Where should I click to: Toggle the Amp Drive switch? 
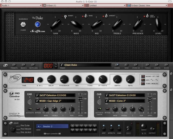click(x=147, y=16)
